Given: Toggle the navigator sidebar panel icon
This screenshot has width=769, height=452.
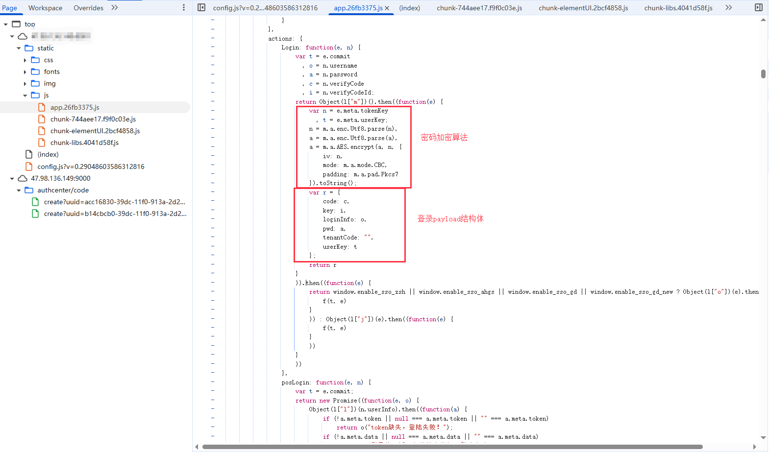Looking at the screenshot, I should (x=201, y=8).
